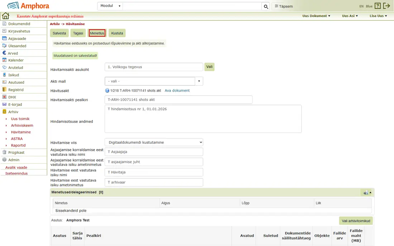
Task: Click the Asjavaade sidebar icon
Action: (4, 38)
